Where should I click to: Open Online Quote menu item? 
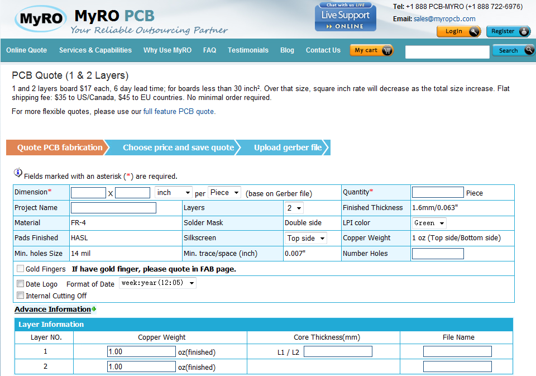tap(26, 50)
